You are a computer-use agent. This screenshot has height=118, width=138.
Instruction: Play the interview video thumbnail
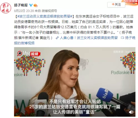75,82
